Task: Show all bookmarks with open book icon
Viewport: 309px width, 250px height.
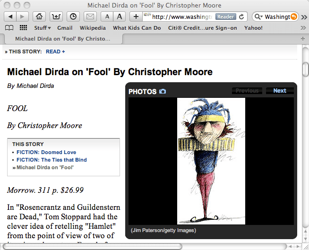Action: coord(9,28)
